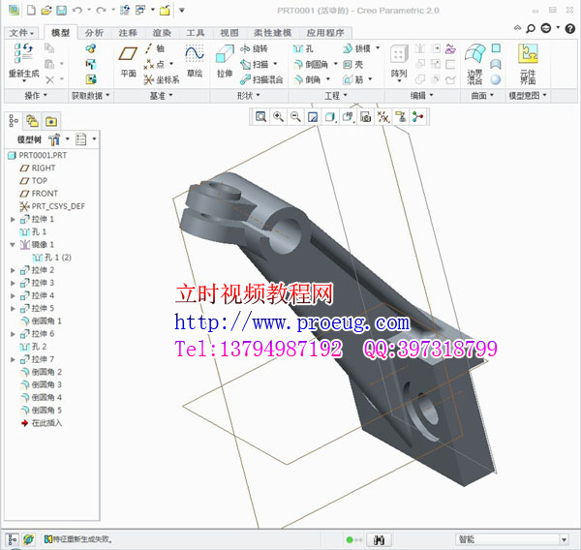Viewport: 581px width, 550px height.
Task: Select 孔 2 in the model tree
Action: [x=33, y=347]
